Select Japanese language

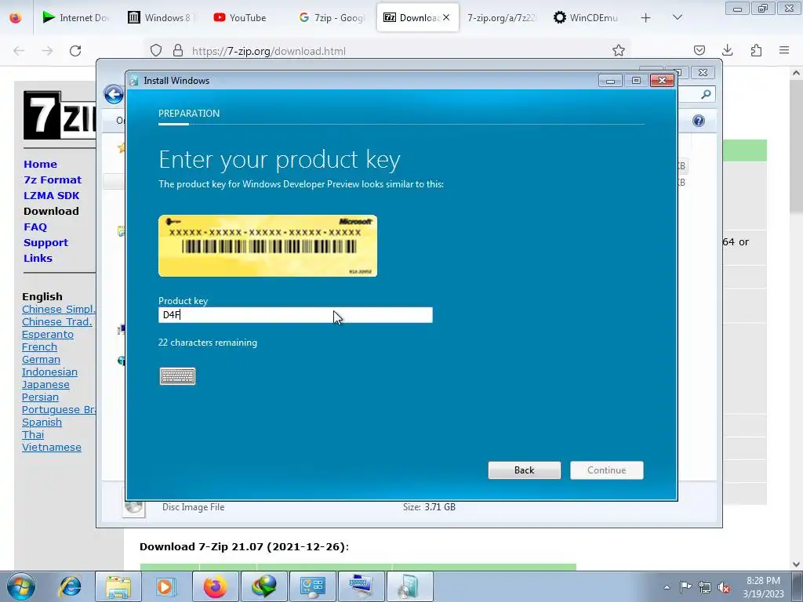tap(45, 384)
